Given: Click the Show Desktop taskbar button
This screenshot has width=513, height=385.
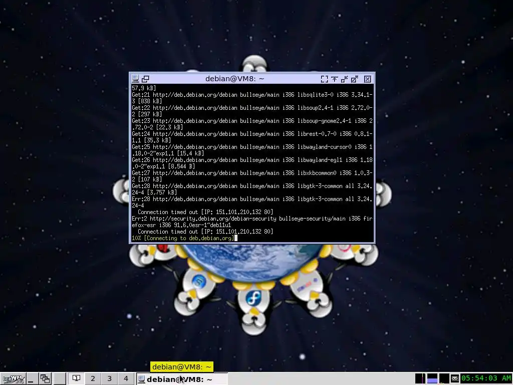Looking at the screenshot, I should pos(32,379).
